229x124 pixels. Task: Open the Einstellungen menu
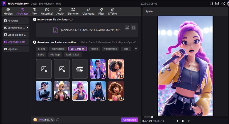coord(46,3)
